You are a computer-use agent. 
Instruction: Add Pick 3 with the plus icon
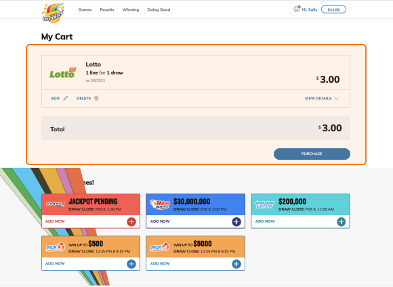(131, 264)
